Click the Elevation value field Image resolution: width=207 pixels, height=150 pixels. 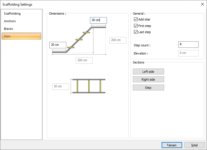coord(188,53)
